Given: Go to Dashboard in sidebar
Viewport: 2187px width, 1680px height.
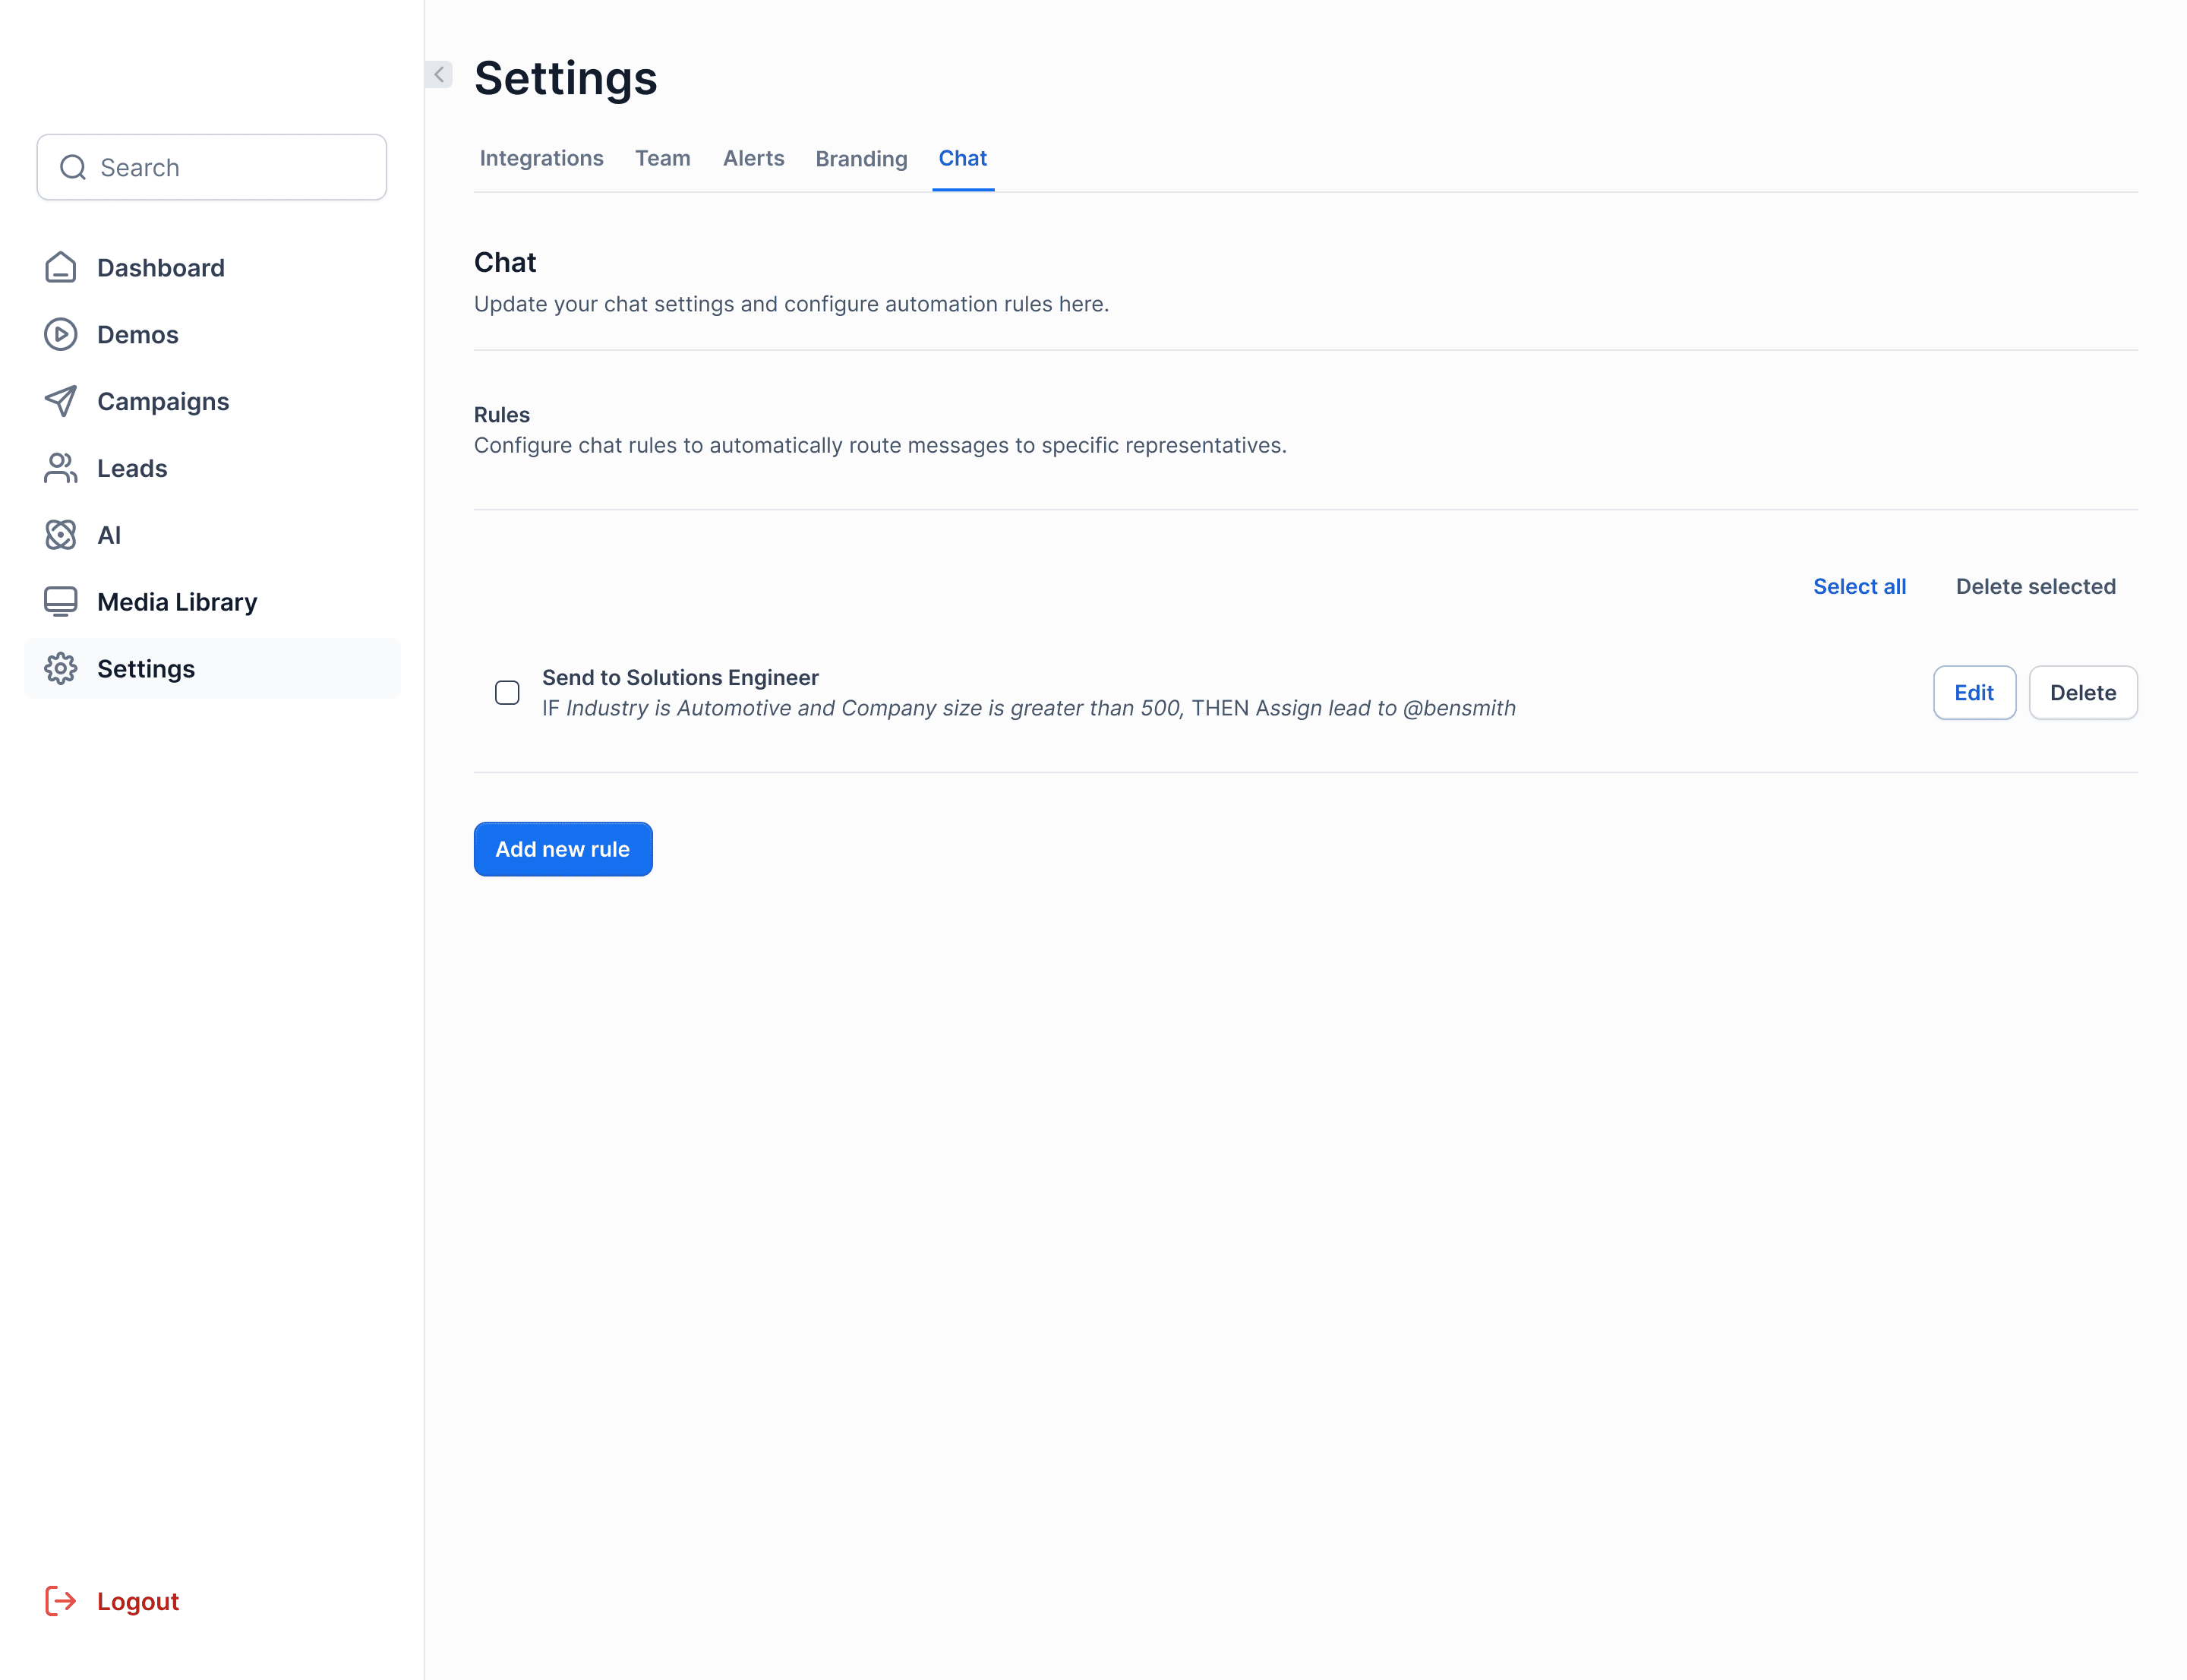Looking at the screenshot, I should pos(212,268).
